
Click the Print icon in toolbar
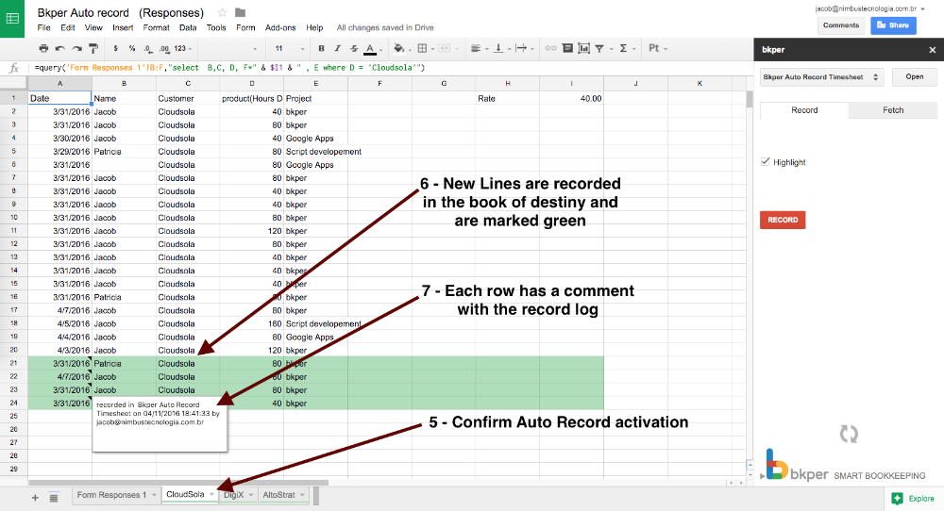[x=43, y=48]
